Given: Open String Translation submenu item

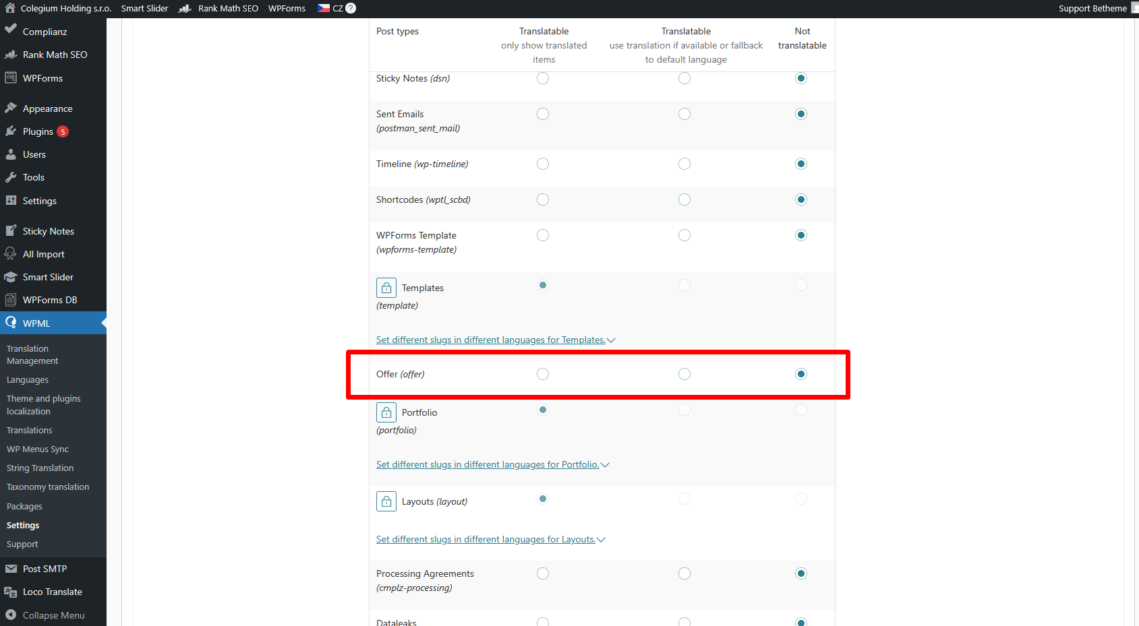Looking at the screenshot, I should click(x=40, y=468).
